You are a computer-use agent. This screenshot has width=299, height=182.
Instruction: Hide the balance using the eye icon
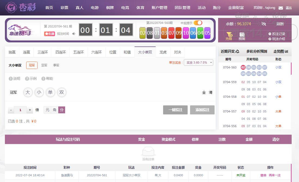click(x=264, y=24)
